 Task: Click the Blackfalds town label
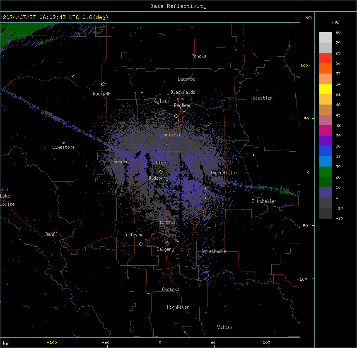pyautogui.click(x=183, y=92)
